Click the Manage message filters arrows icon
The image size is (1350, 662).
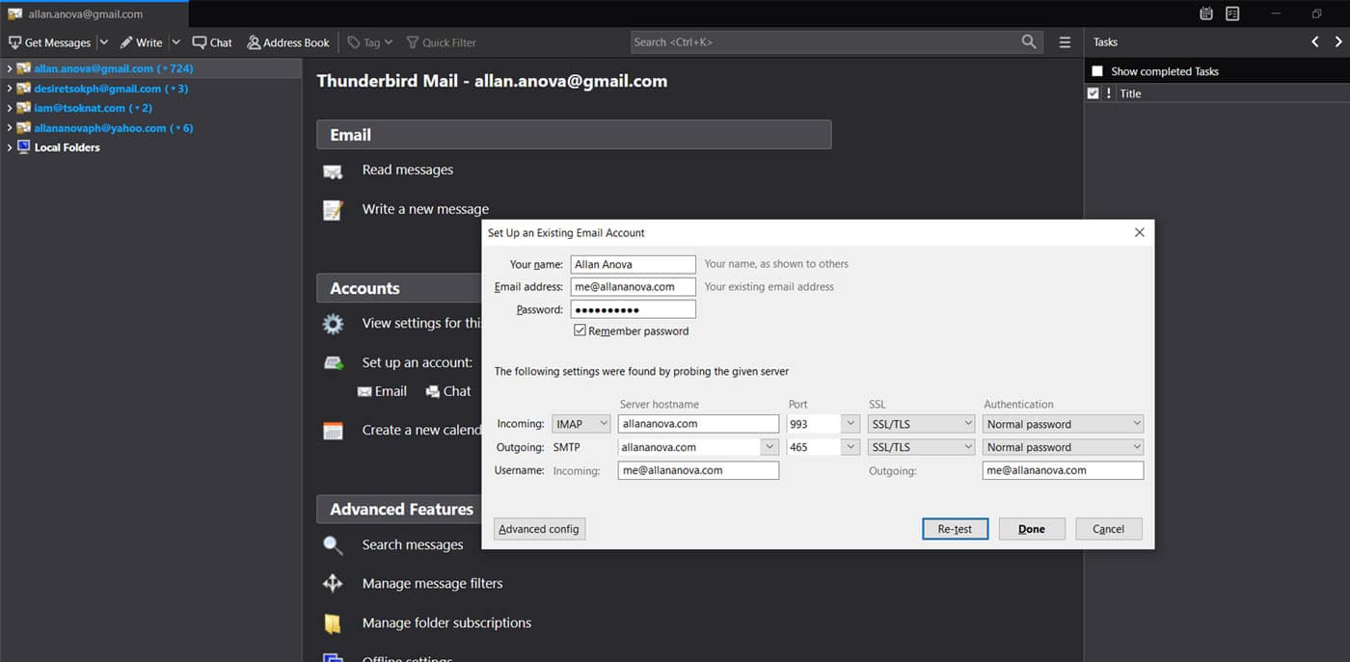(x=333, y=583)
